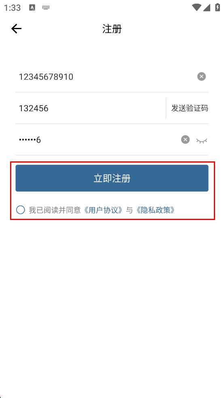Tap the 我已阅读并同意 agreement text

pos(55,210)
